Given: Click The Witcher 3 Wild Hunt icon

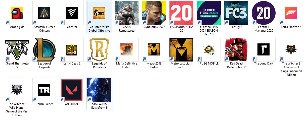Looking at the screenshot, I should (17, 90).
